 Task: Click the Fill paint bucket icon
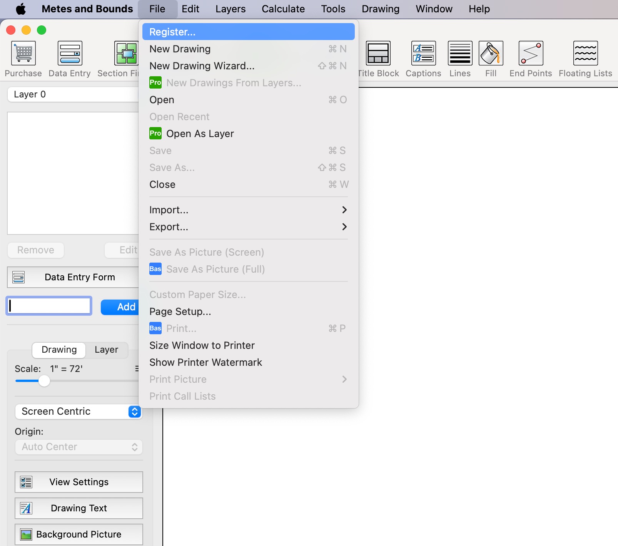click(491, 54)
